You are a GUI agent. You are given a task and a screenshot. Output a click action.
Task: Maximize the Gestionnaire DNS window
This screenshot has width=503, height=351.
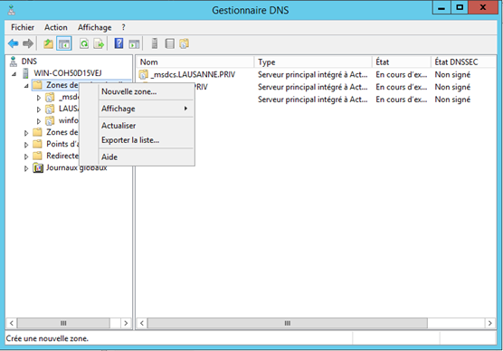[460, 7]
